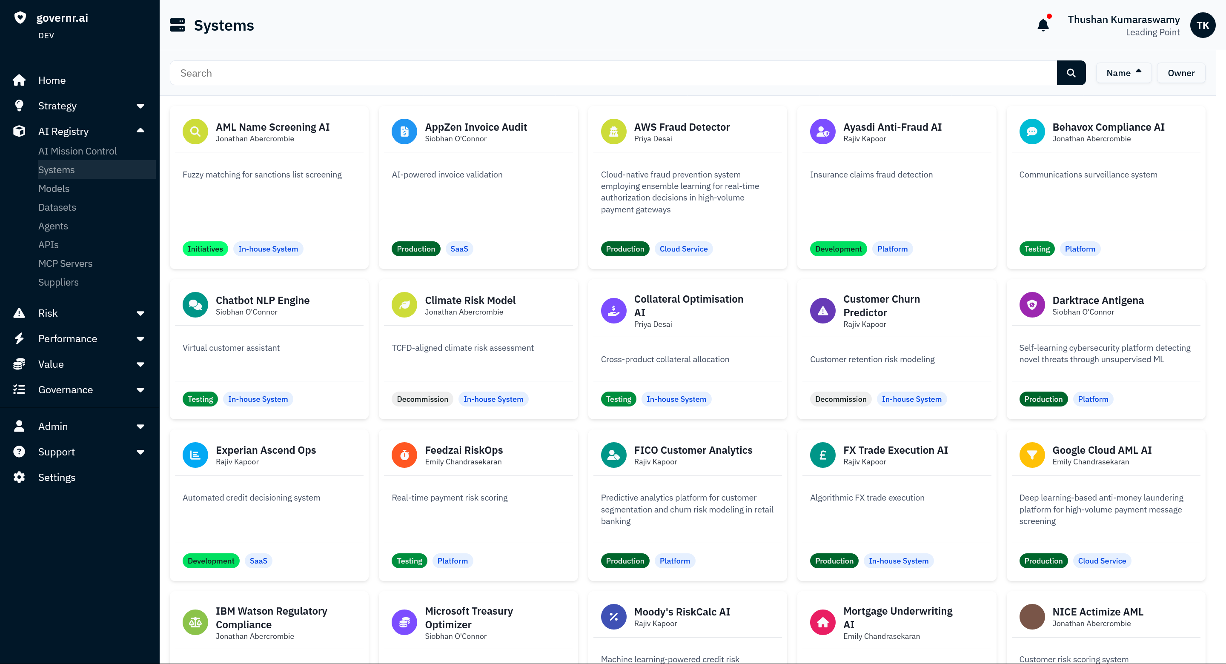Open the Models page from sidebar
Image resolution: width=1226 pixels, height=664 pixels.
(x=54, y=189)
